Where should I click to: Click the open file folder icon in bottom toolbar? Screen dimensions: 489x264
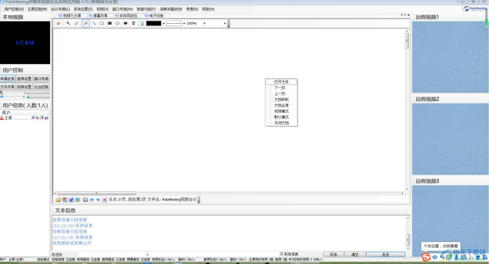click(x=58, y=200)
